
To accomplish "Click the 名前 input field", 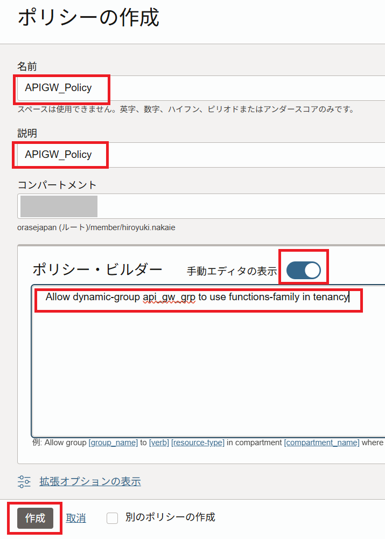I will (201, 88).
